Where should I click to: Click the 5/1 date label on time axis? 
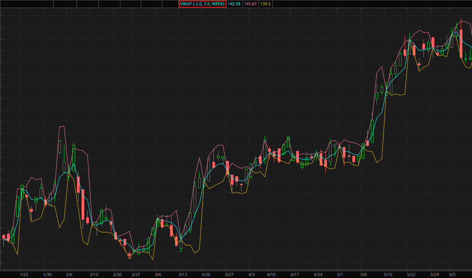[x=340, y=275]
